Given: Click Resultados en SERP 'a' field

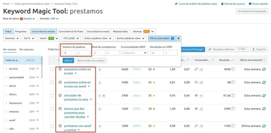Looking at the screenshot, I should [171, 53].
